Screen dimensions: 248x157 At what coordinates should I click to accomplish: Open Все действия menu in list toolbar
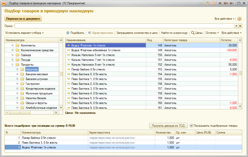231,33
